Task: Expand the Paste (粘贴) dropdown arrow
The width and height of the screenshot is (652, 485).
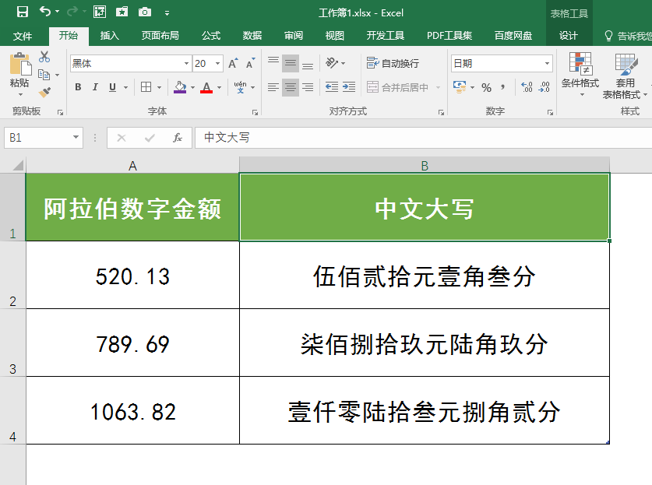Action: click(x=20, y=95)
